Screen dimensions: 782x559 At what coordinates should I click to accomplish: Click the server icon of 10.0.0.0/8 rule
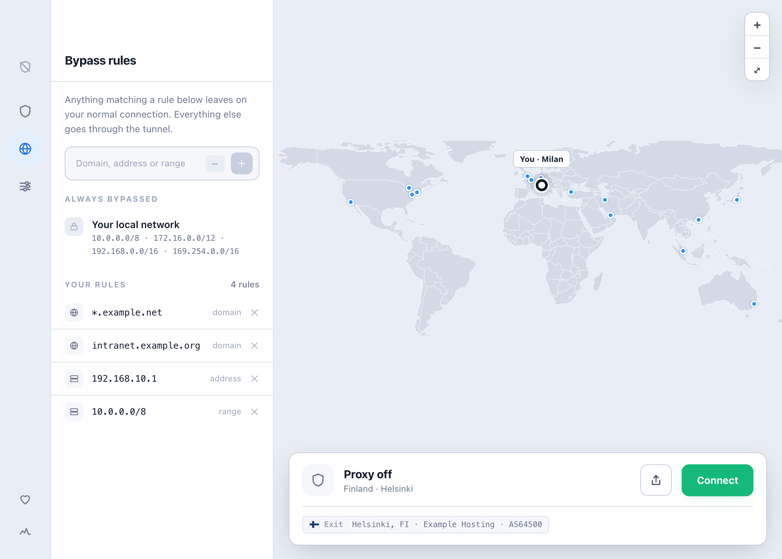point(74,412)
